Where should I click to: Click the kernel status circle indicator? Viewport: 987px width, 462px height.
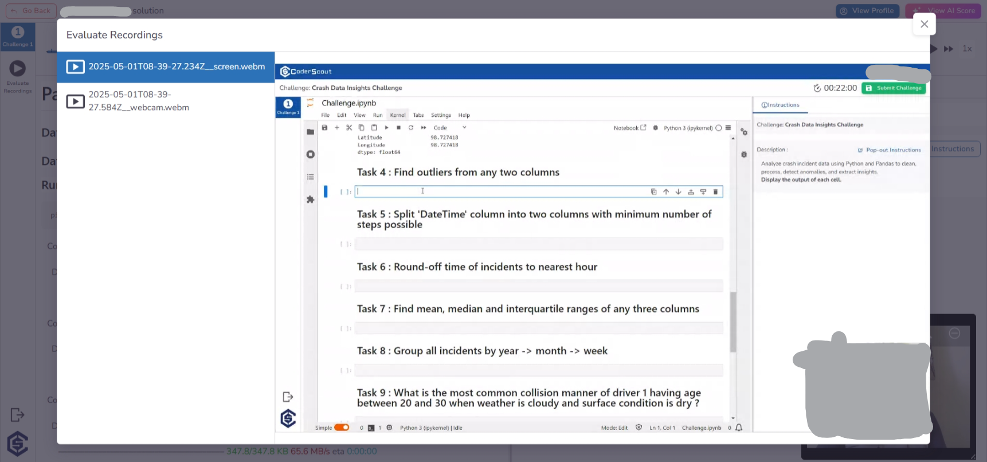pyautogui.click(x=718, y=128)
